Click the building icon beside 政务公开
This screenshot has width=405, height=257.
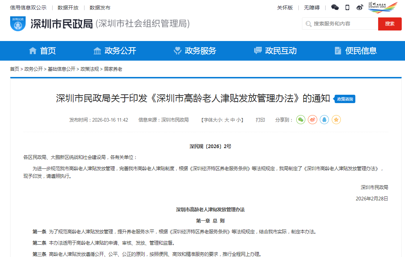point(97,51)
